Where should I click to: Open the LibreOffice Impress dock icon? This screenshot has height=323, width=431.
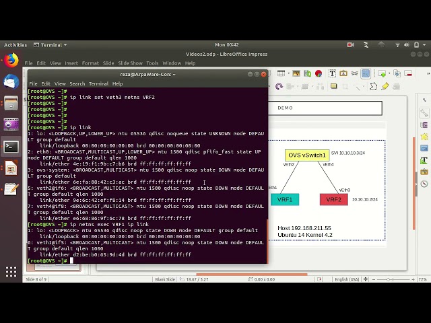point(11,168)
